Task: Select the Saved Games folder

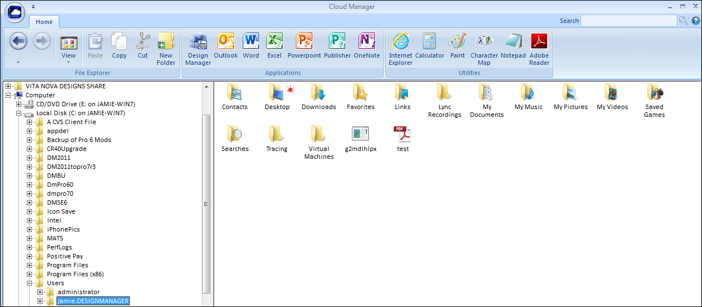Action: point(654,101)
